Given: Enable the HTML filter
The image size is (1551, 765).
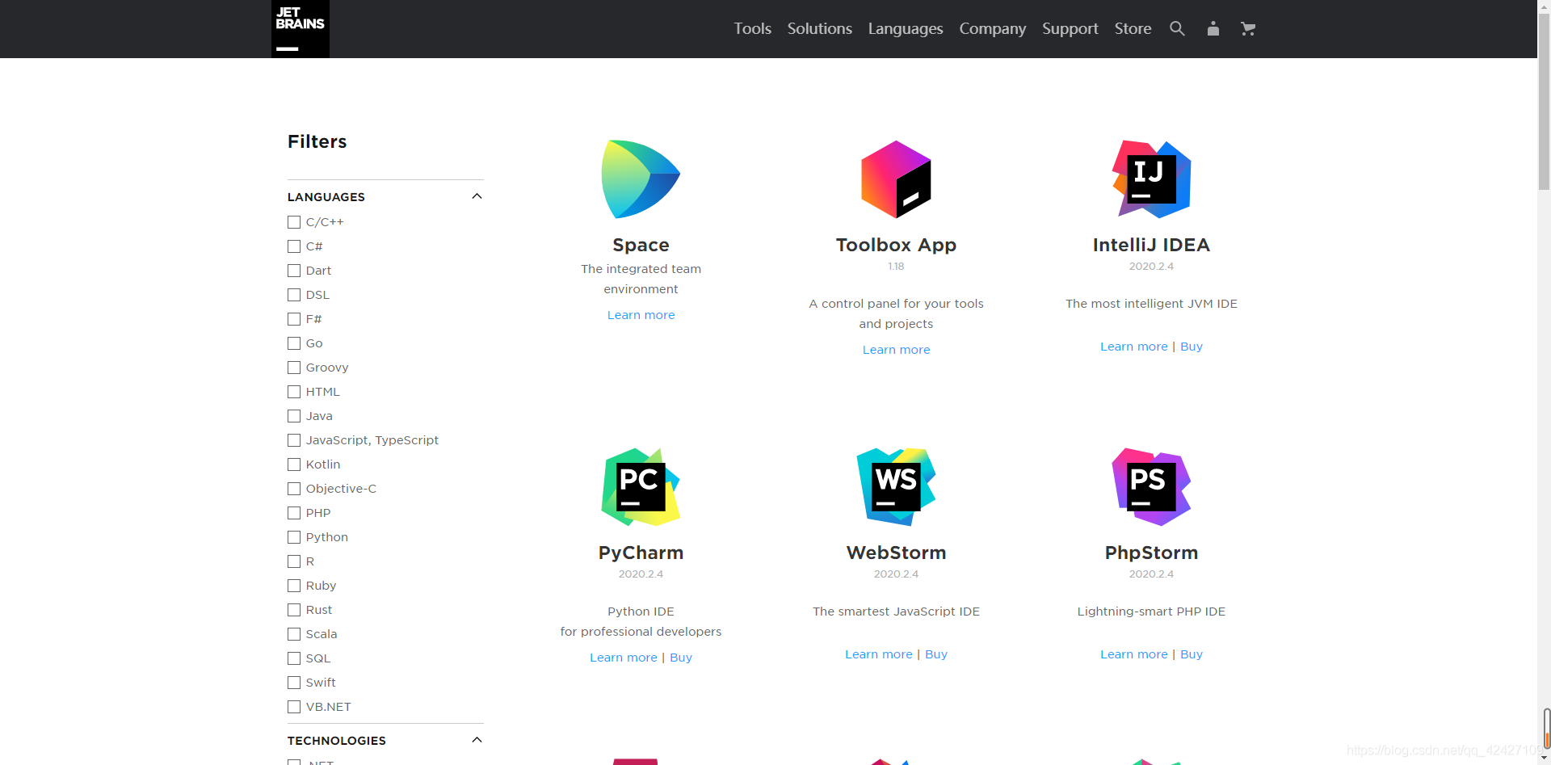Looking at the screenshot, I should [x=294, y=392].
